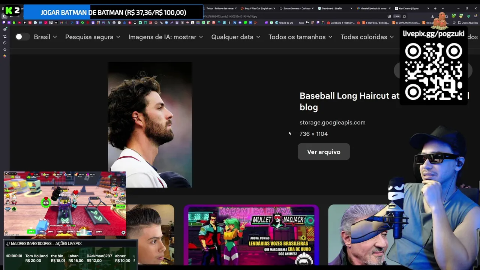Click the browser back arrow

[11, 16]
